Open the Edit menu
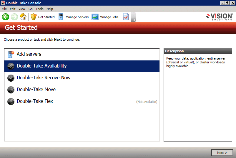The width and height of the screenshot is (236, 158). click(13, 9)
